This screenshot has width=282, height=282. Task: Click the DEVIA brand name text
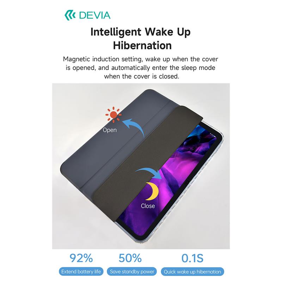[x=94, y=15]
